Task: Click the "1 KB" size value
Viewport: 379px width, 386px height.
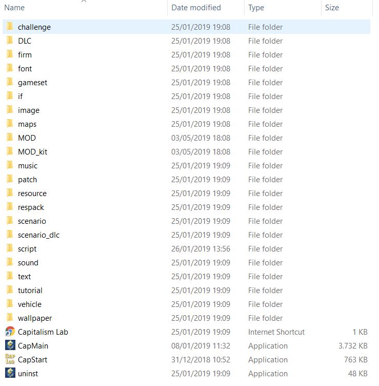Action: click(x=360, y=332)
